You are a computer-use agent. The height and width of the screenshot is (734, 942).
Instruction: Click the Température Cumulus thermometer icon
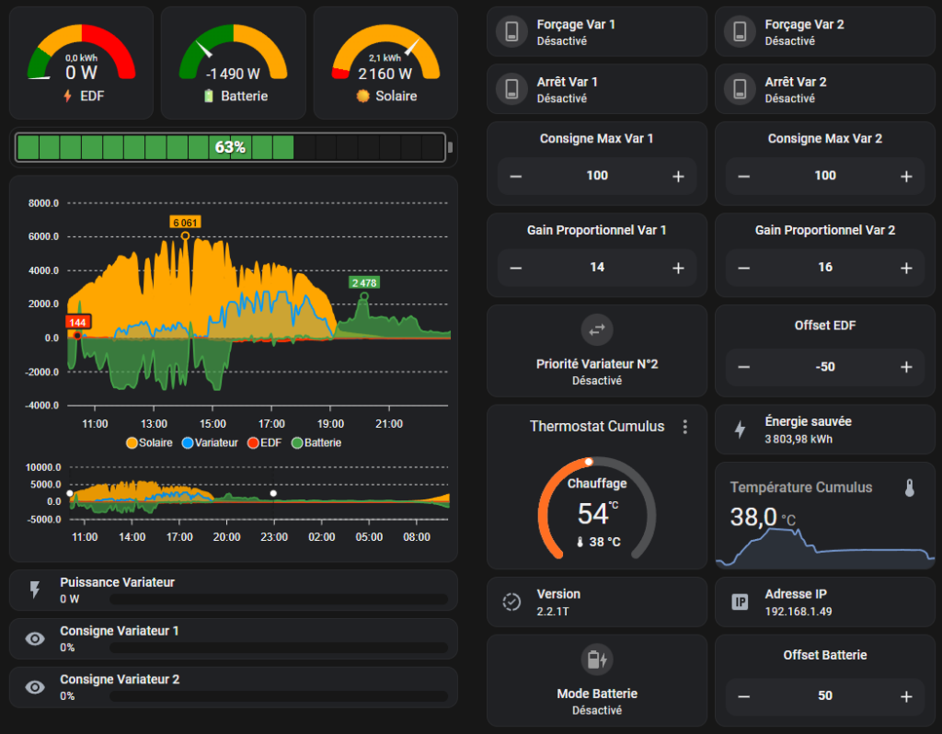coord(910,487)
